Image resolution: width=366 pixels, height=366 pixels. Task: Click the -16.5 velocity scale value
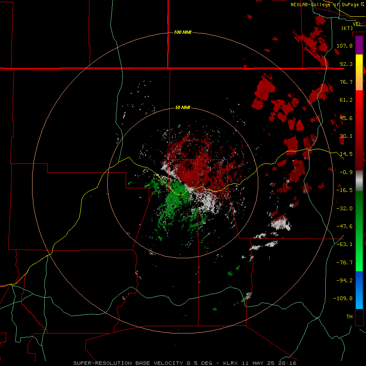[344, 190]
